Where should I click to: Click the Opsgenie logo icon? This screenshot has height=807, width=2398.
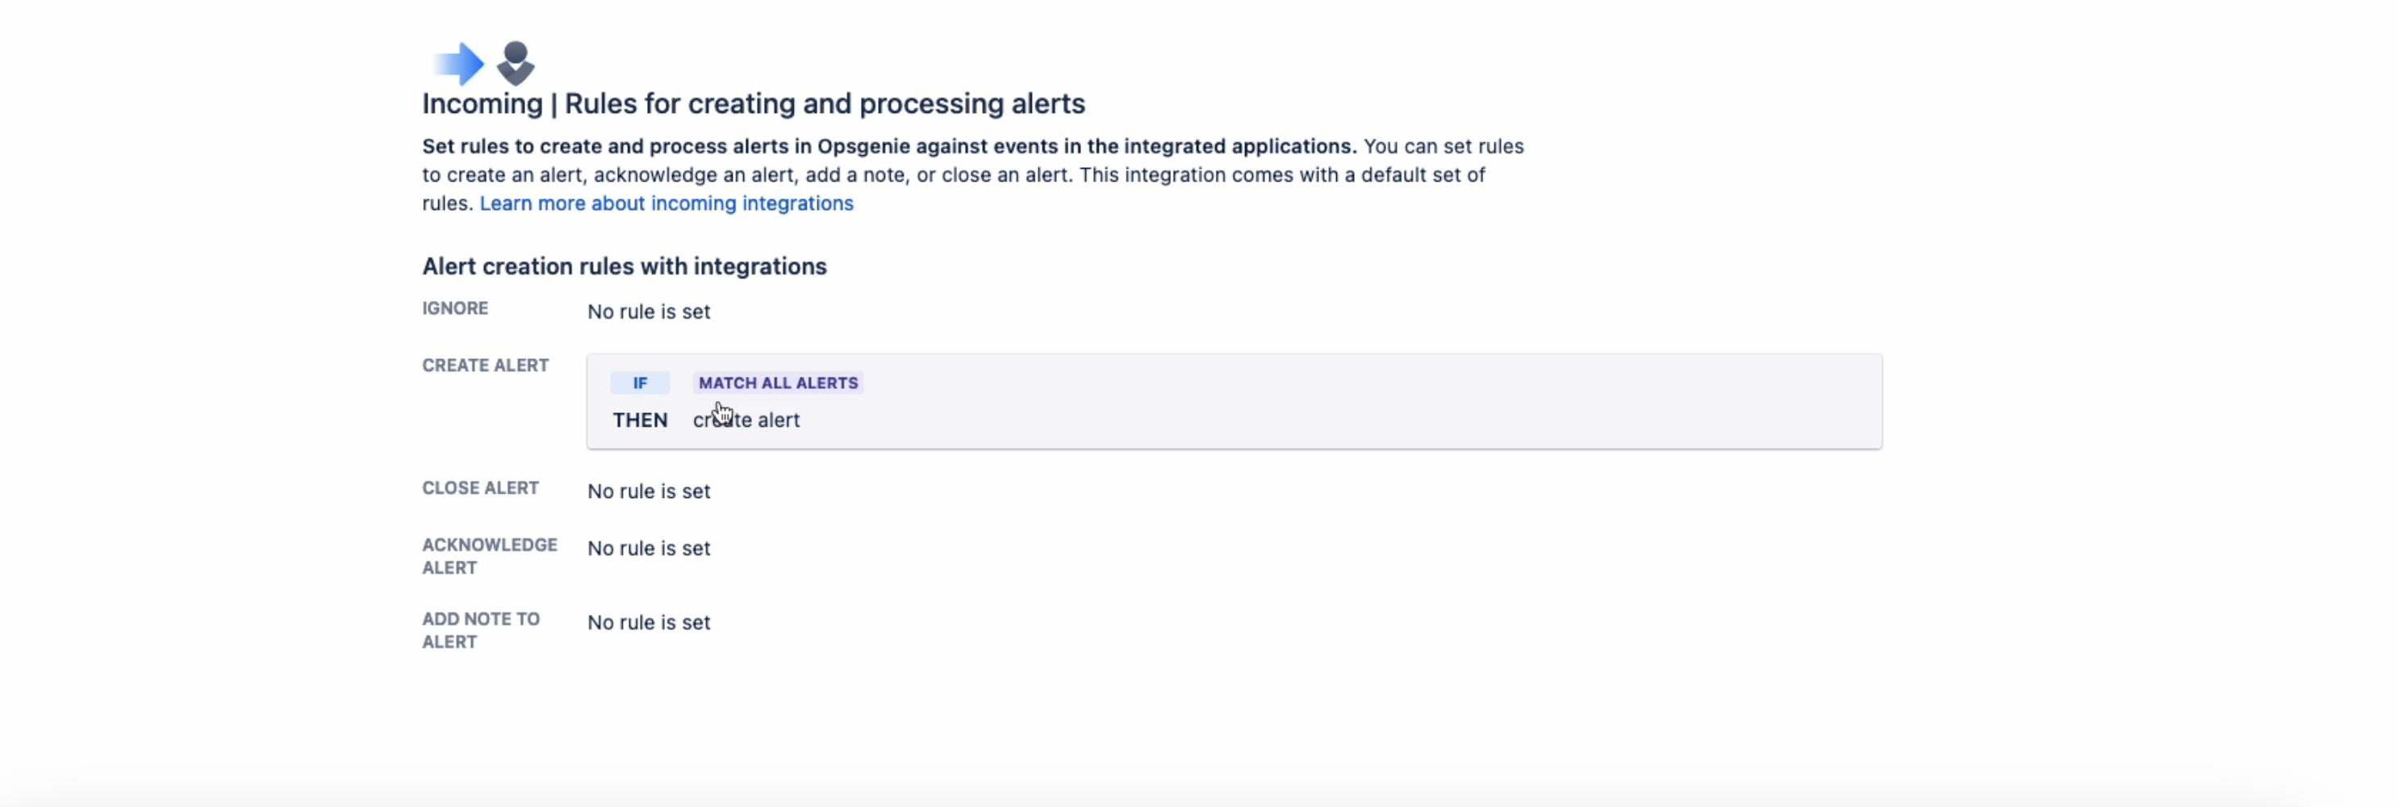pos(516,63)
